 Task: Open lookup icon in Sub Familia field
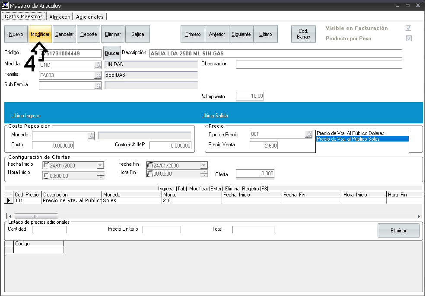98,86
